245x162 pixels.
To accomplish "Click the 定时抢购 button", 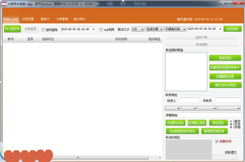I will point(233,29).
